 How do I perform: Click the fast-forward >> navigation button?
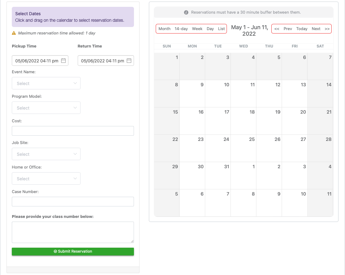327,29
